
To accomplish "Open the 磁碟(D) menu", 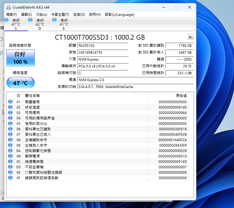I will click(x=79, y=15).
